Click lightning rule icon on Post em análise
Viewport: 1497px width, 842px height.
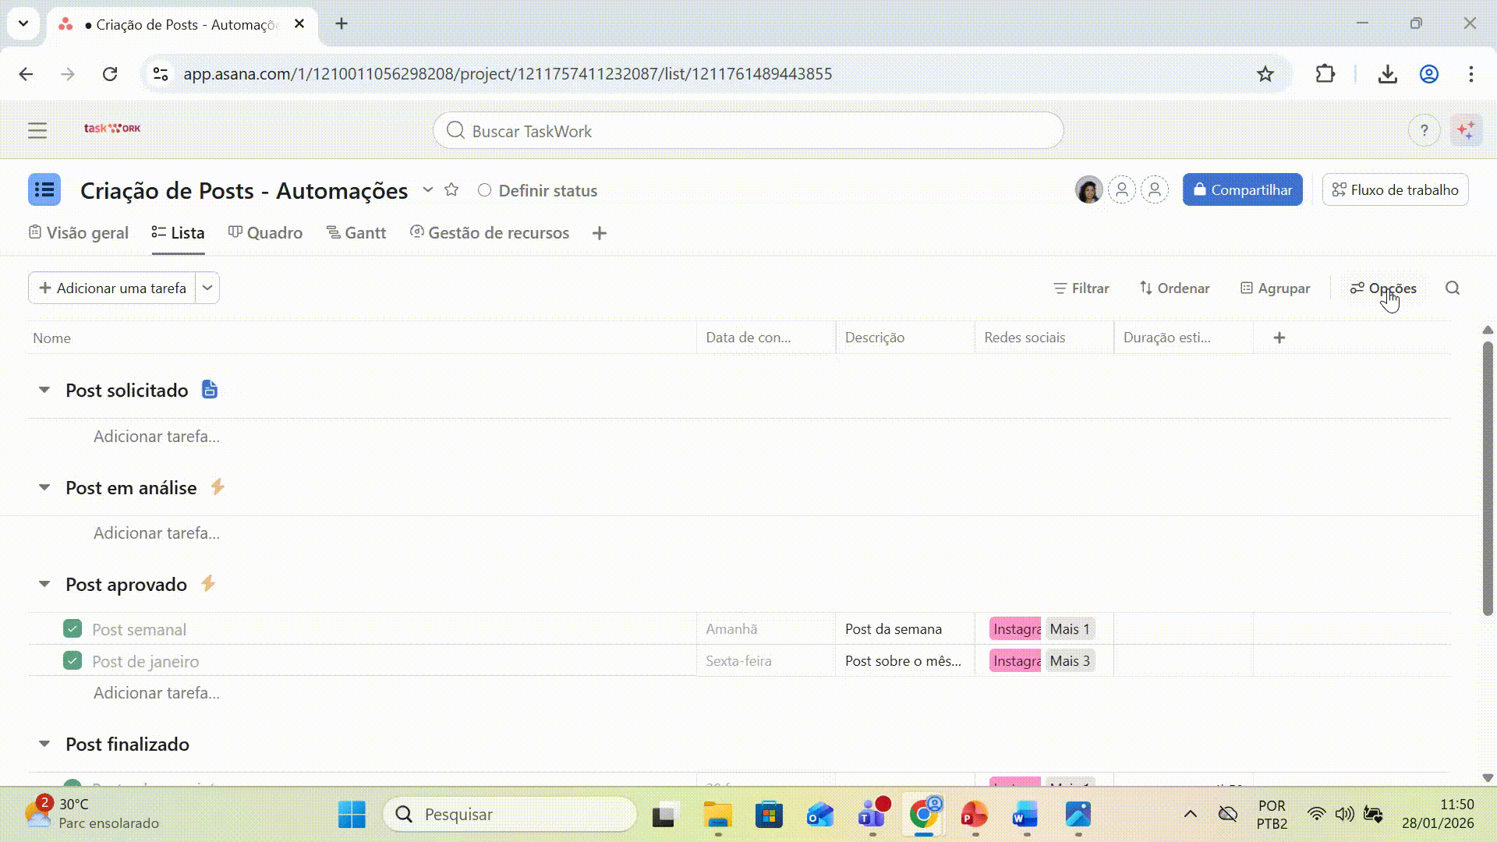point(218,487)
